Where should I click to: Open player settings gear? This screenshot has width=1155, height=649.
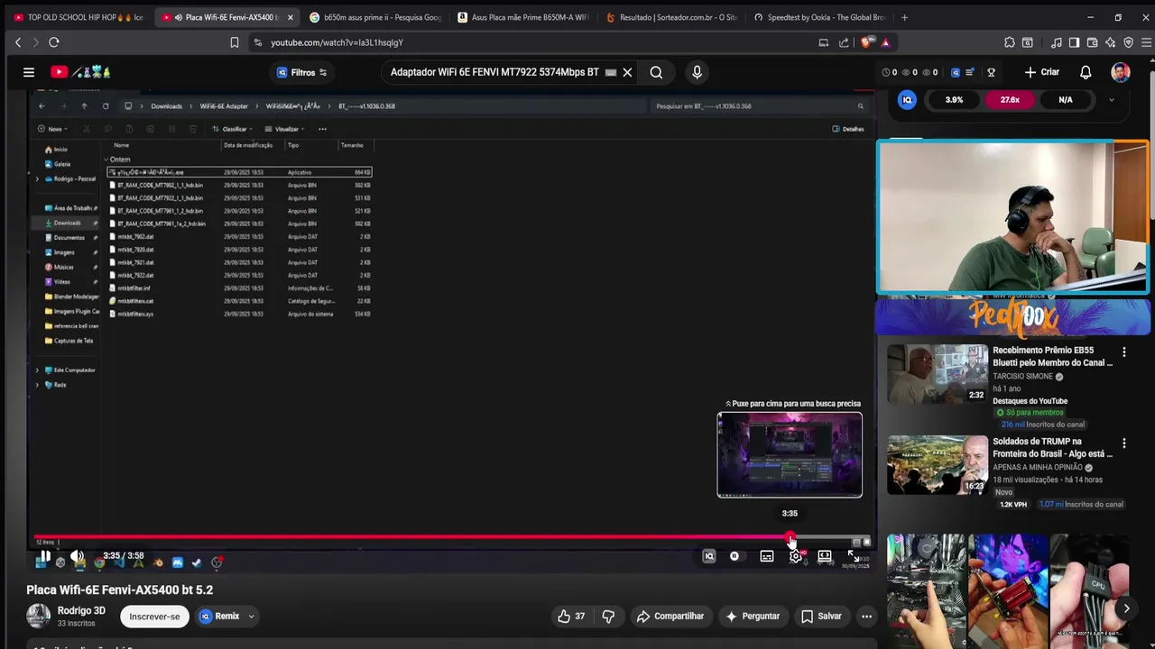tap(796, 556)
